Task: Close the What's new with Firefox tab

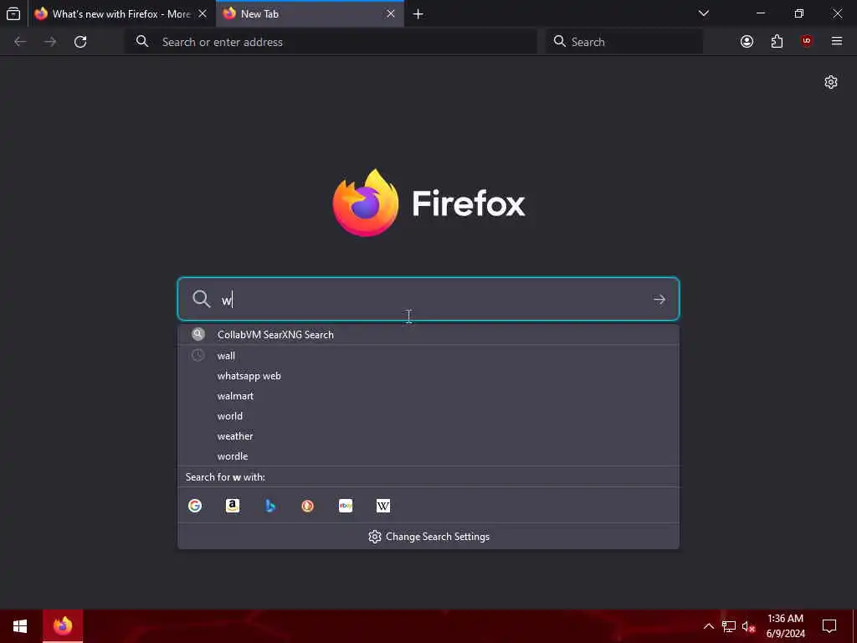Action: click(203, 13)
